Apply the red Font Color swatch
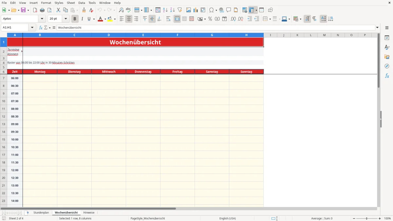The width and height of the screenshot is (393, 221). point(101,19)
